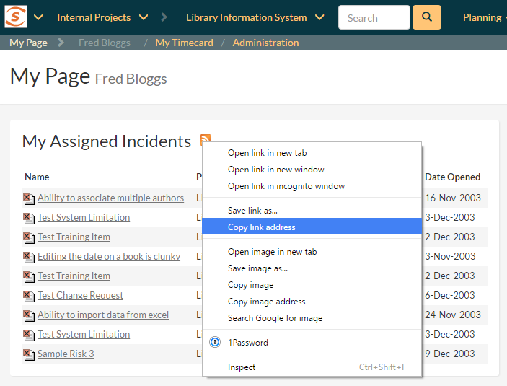Select Inspect in the context menu
Screen dimensions: 507x386
pos(242,367)
